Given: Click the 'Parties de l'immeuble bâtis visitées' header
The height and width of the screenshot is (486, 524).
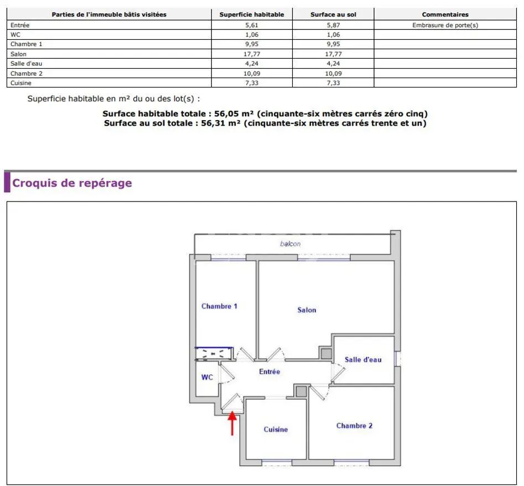Looking at the screenshot, I should click(x=109, y=14).
